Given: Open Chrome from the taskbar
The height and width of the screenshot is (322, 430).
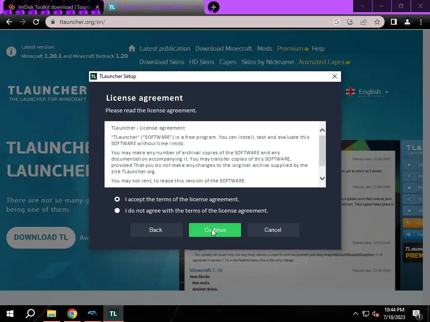Looking at the screenshot, I should coord(72,314).
